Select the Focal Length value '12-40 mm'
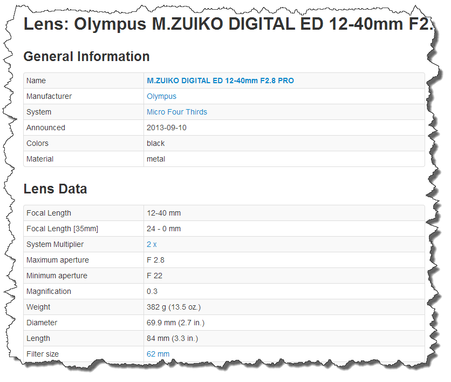 point(163,213)
